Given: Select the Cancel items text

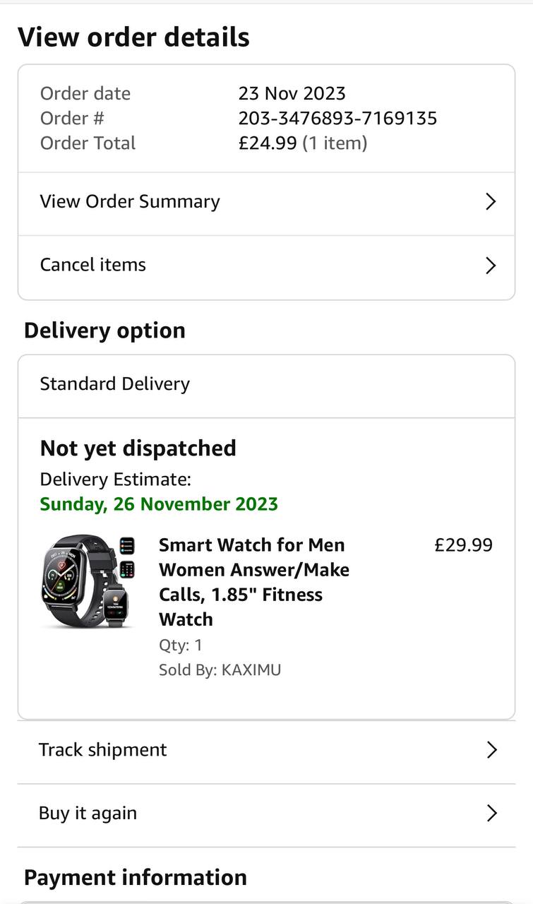Looking at the screenshot, I should [92, 265].
